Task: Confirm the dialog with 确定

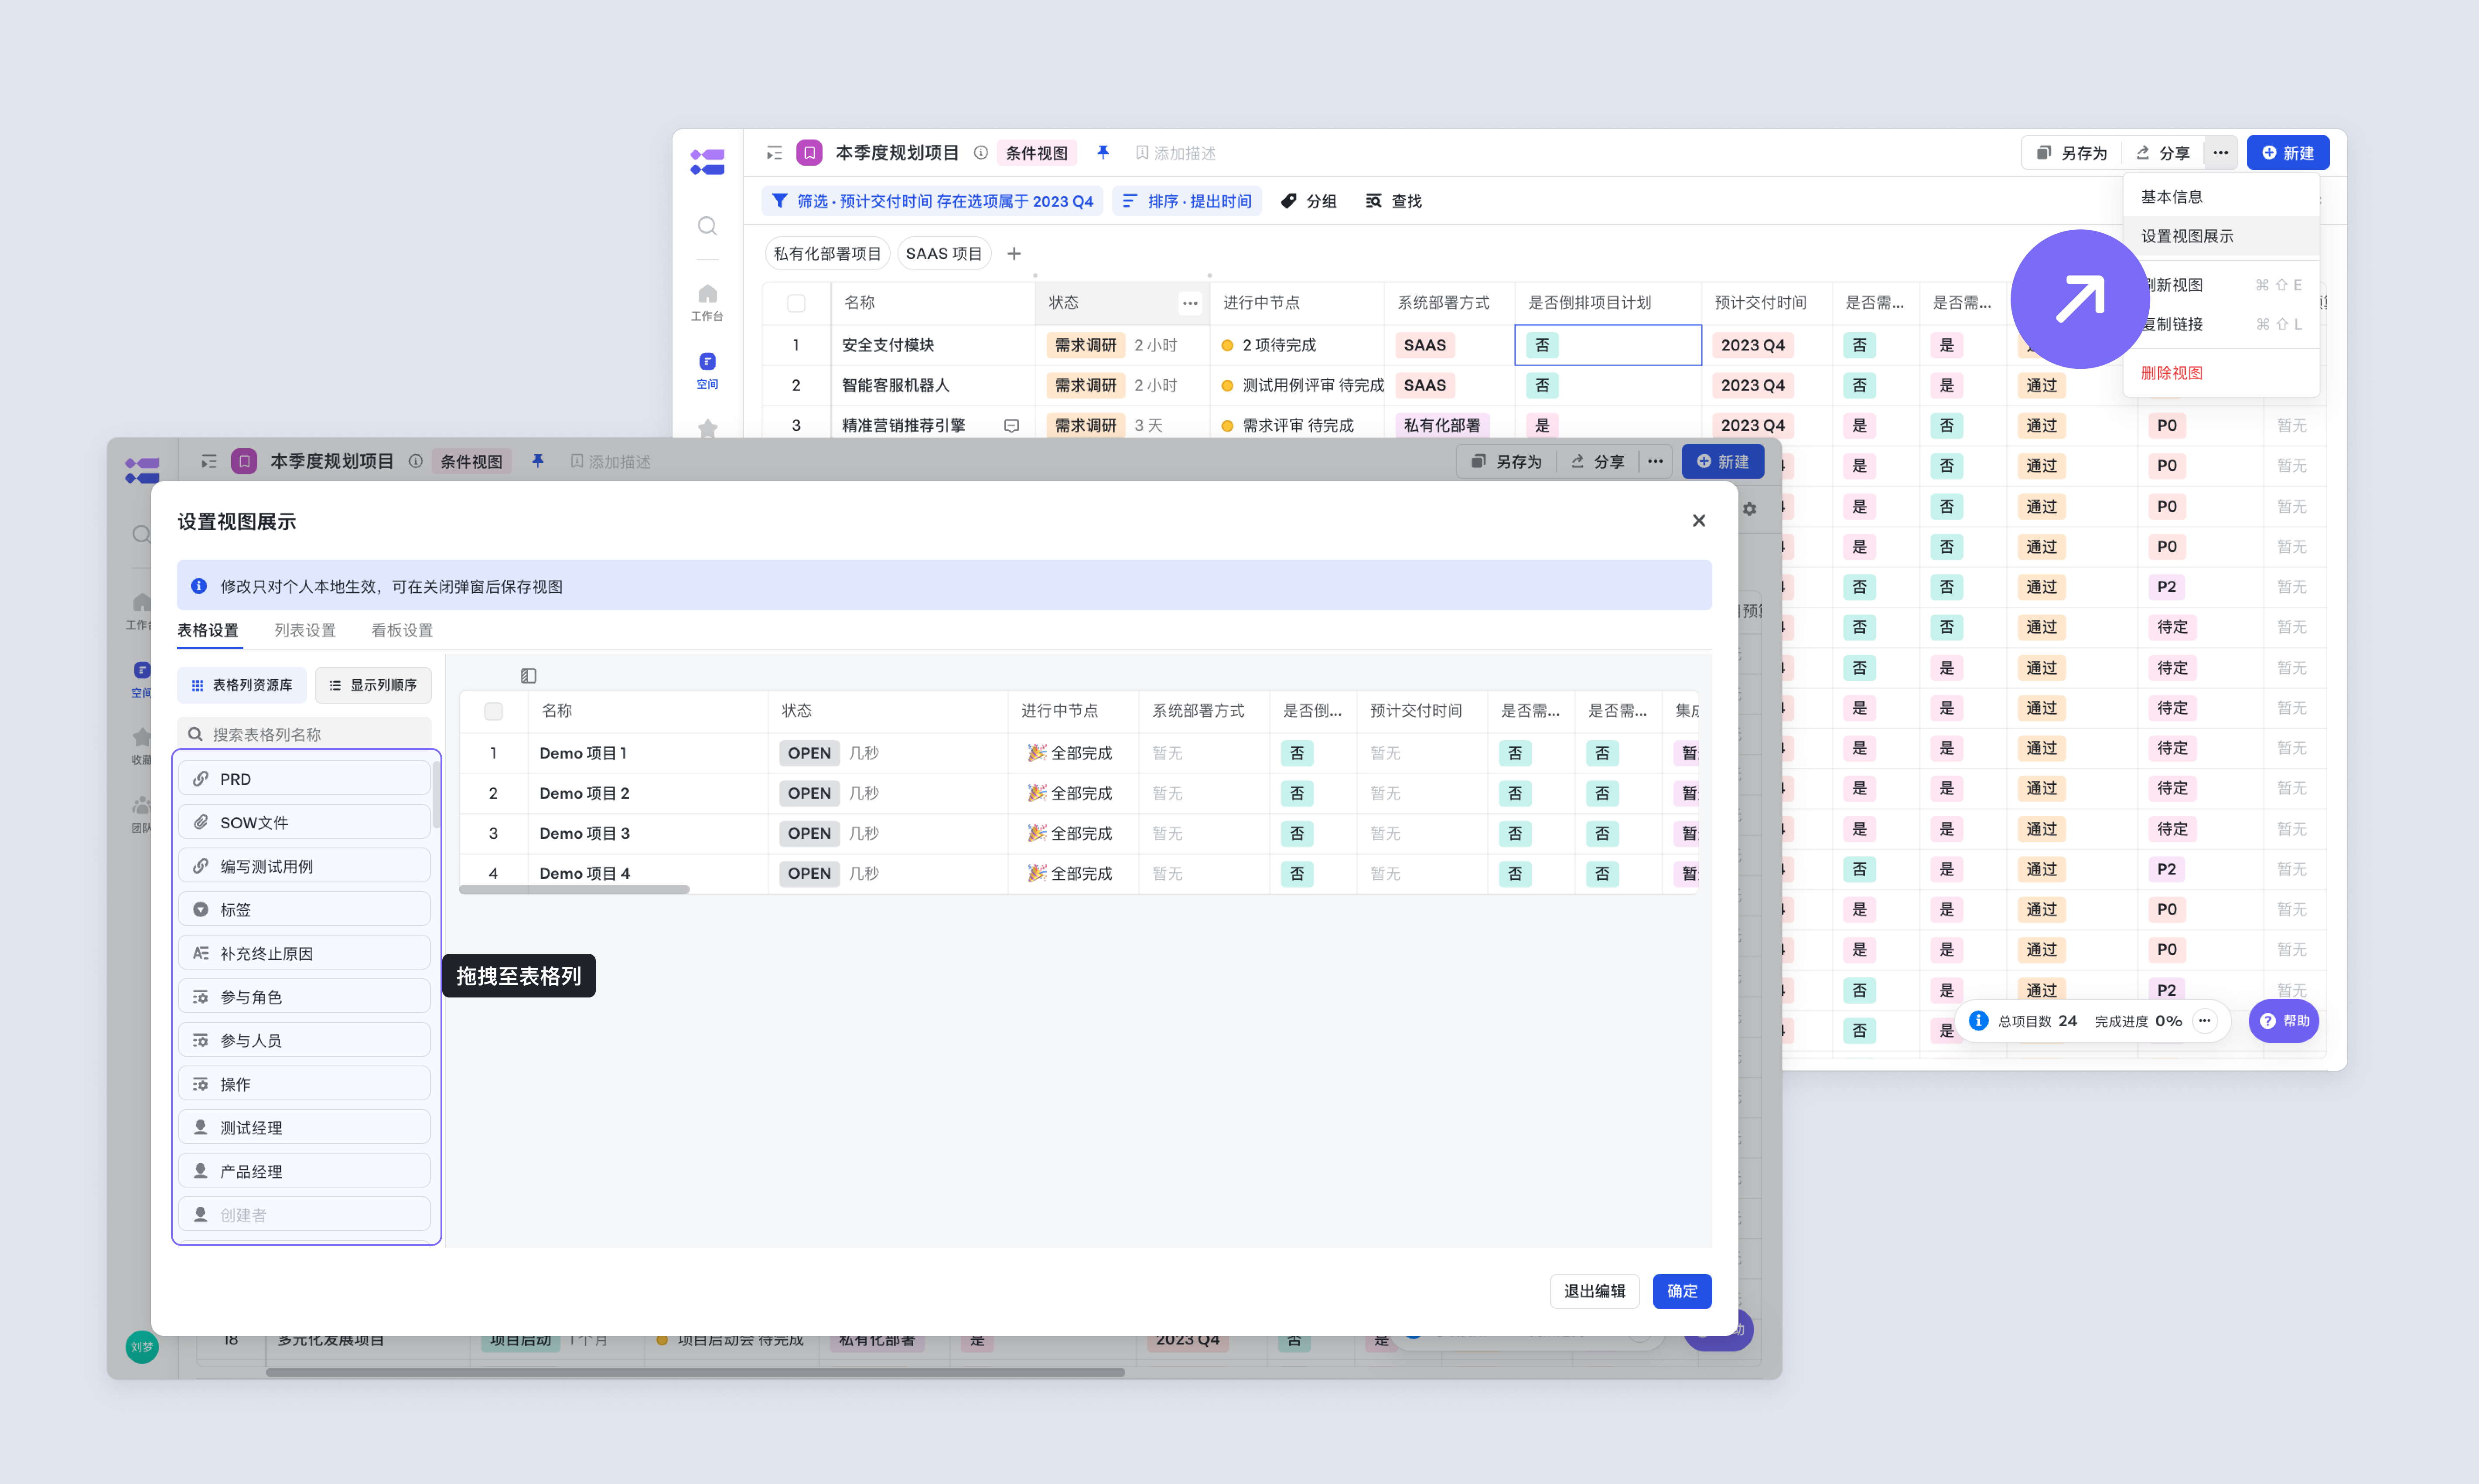Action: point(1682,1291)
